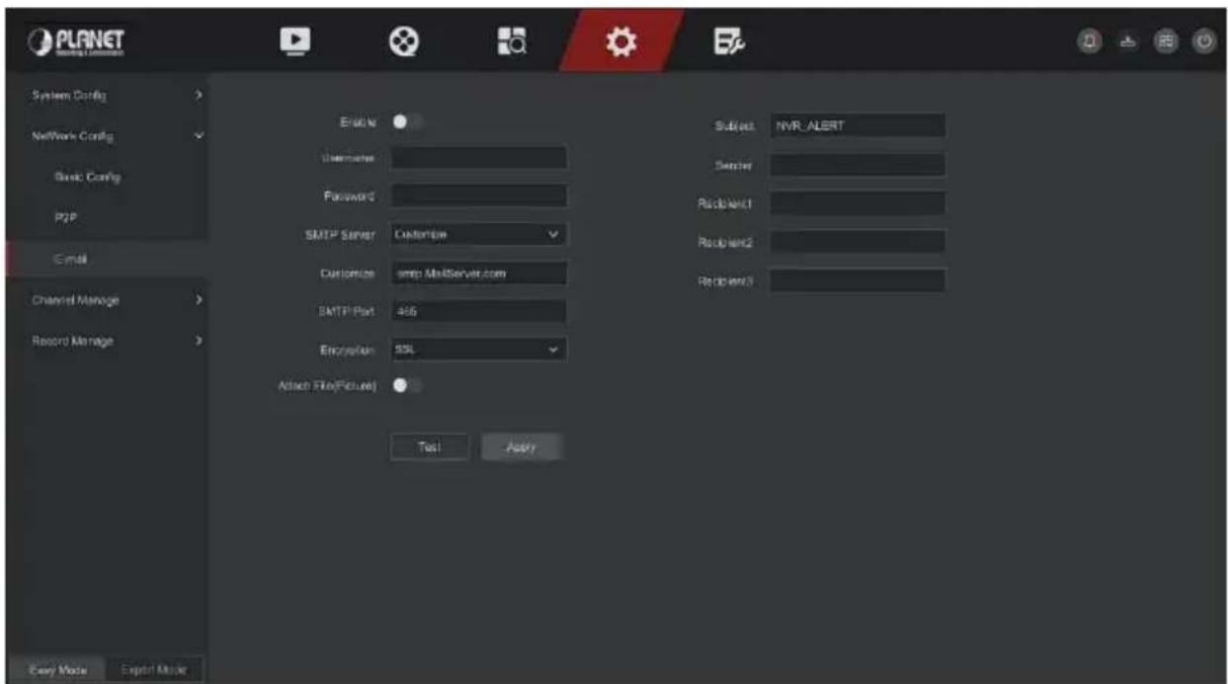Click the Apply button
1228x684 pixels.
[x=522, y=446]
